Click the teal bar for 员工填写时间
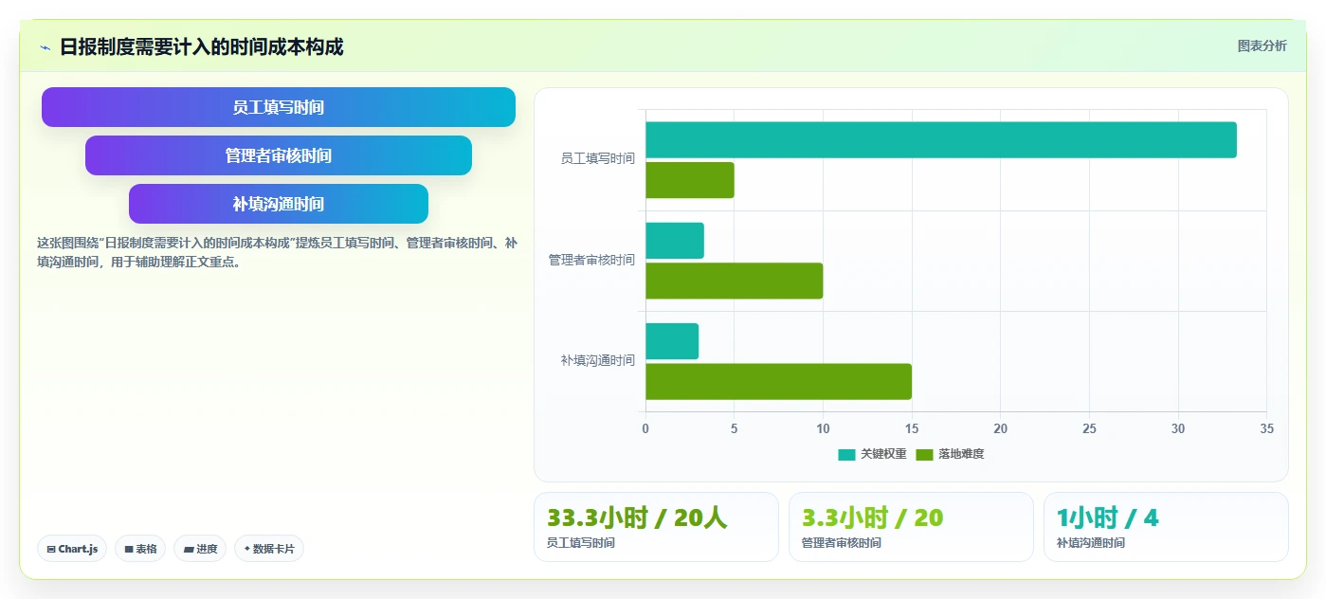This screenshot has height=599, width=1326. [941, 140]
